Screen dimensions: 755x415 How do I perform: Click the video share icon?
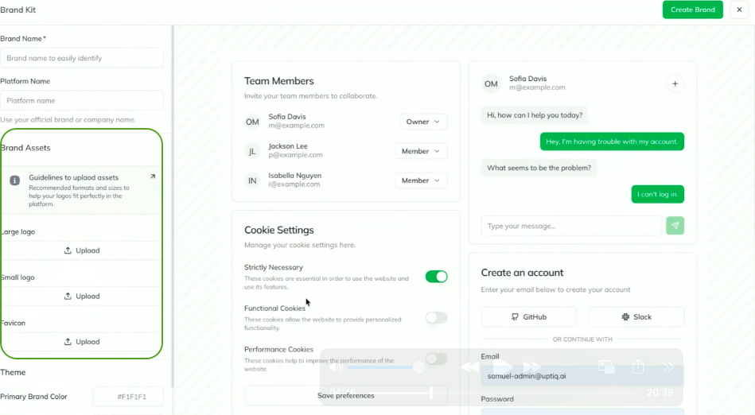tap(638, 367)
